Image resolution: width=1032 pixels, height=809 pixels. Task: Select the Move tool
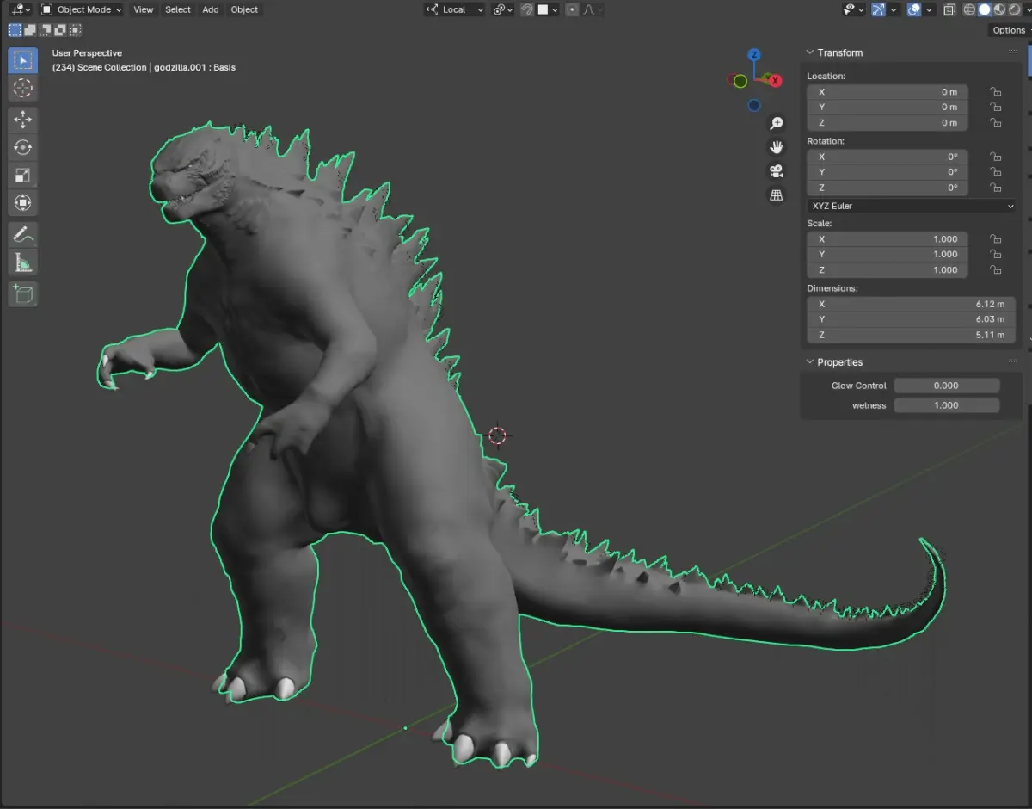coord(23,120)
